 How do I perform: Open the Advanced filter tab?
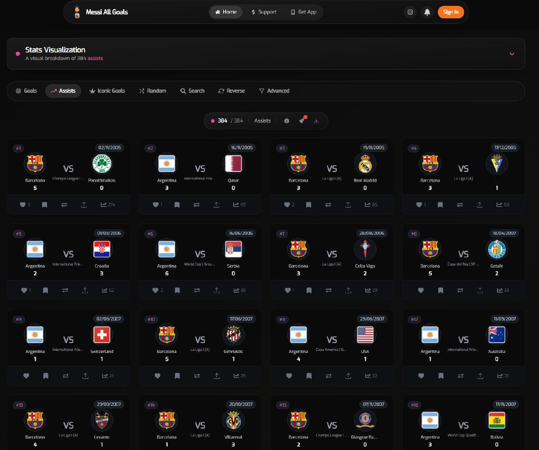274,91
